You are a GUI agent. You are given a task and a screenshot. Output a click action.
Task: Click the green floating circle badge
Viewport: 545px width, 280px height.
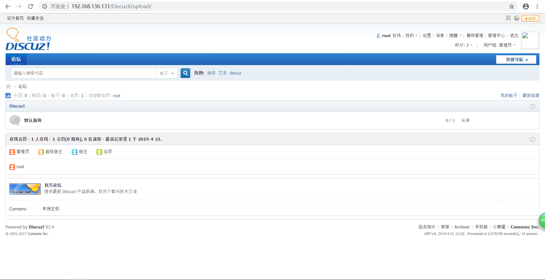click(542, 220)
